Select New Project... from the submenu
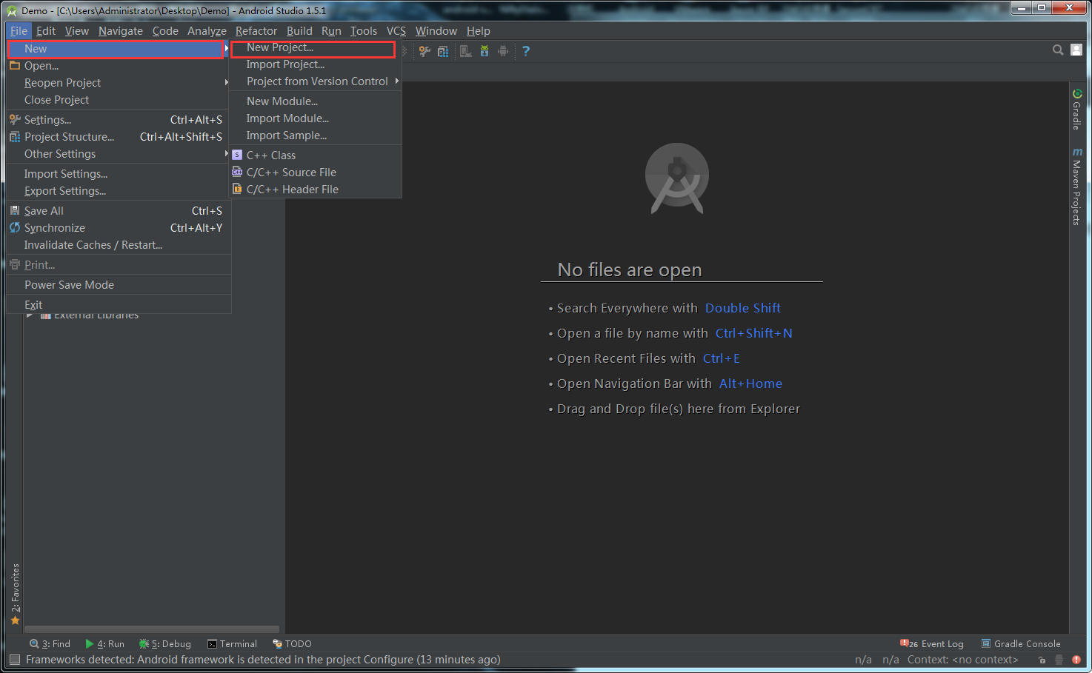1092x673 pixels. [x=280, y=47]
